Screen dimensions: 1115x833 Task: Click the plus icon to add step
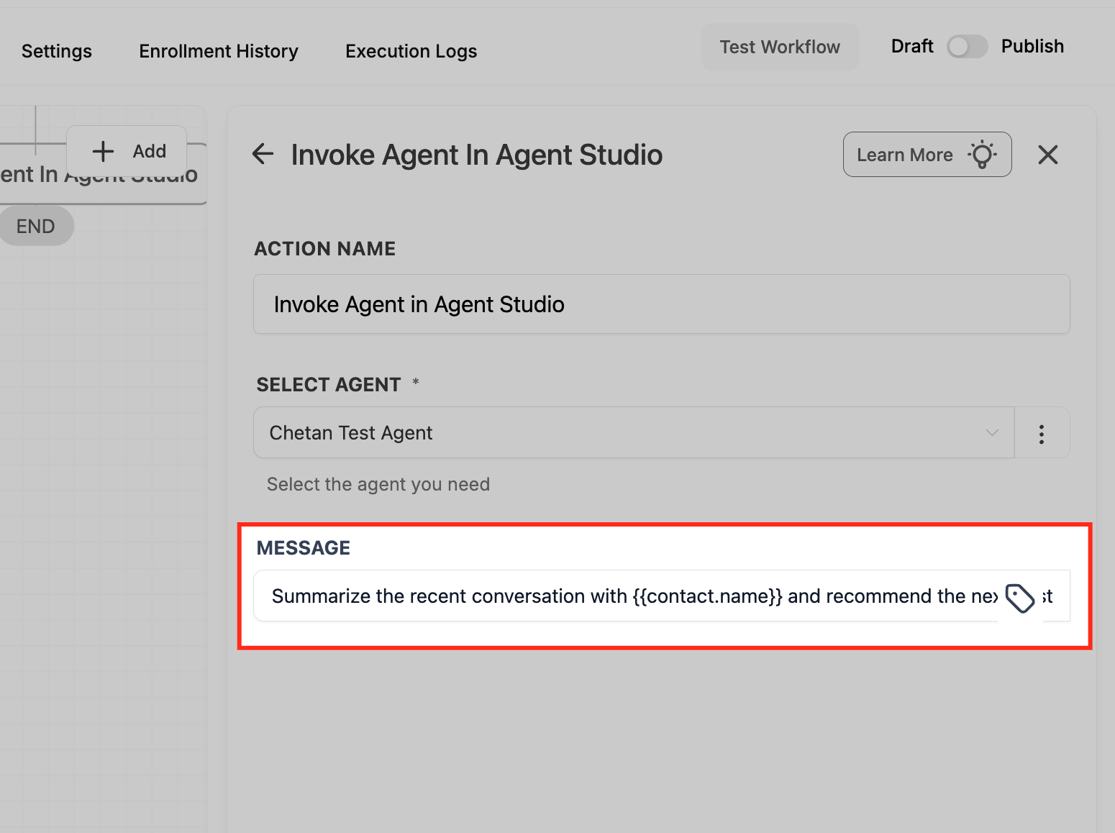[x=103, y=151]
